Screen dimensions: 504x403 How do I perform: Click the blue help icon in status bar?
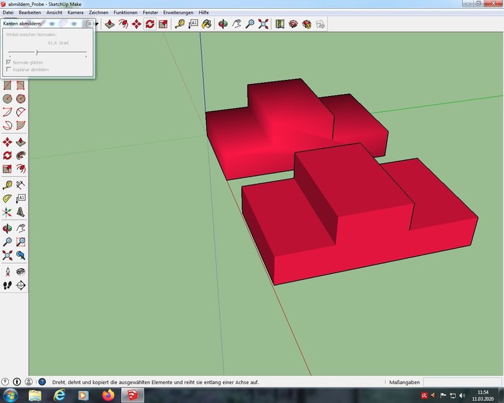[42, 382]
